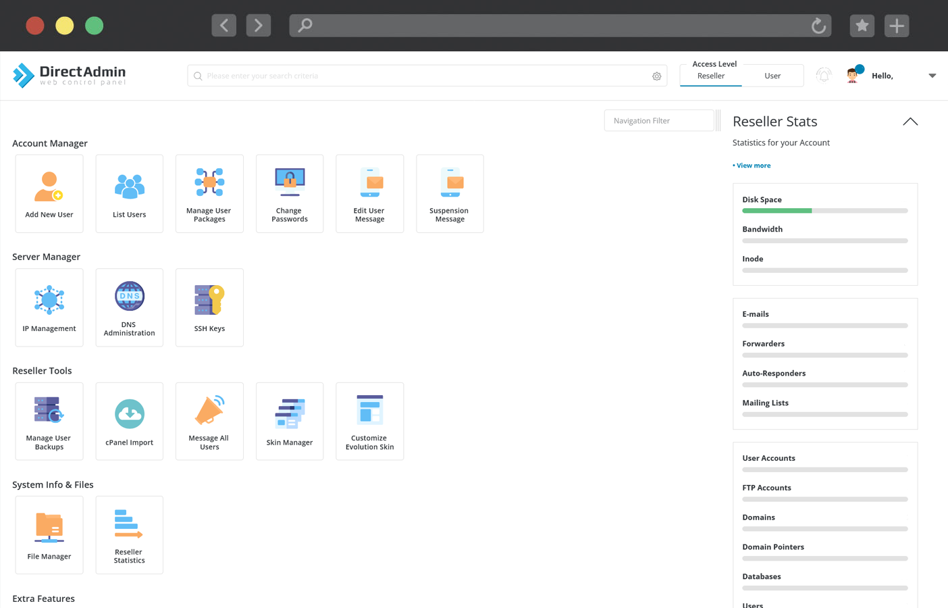Open SSH Keys
The width and height of the screenshot is (948, 608).
tap(209, 307)
